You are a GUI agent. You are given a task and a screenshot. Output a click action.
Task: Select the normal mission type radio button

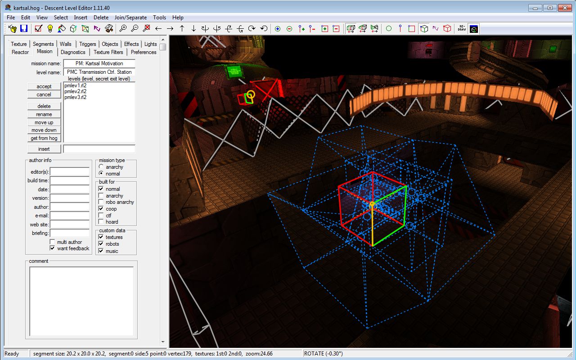pos(101,174)
